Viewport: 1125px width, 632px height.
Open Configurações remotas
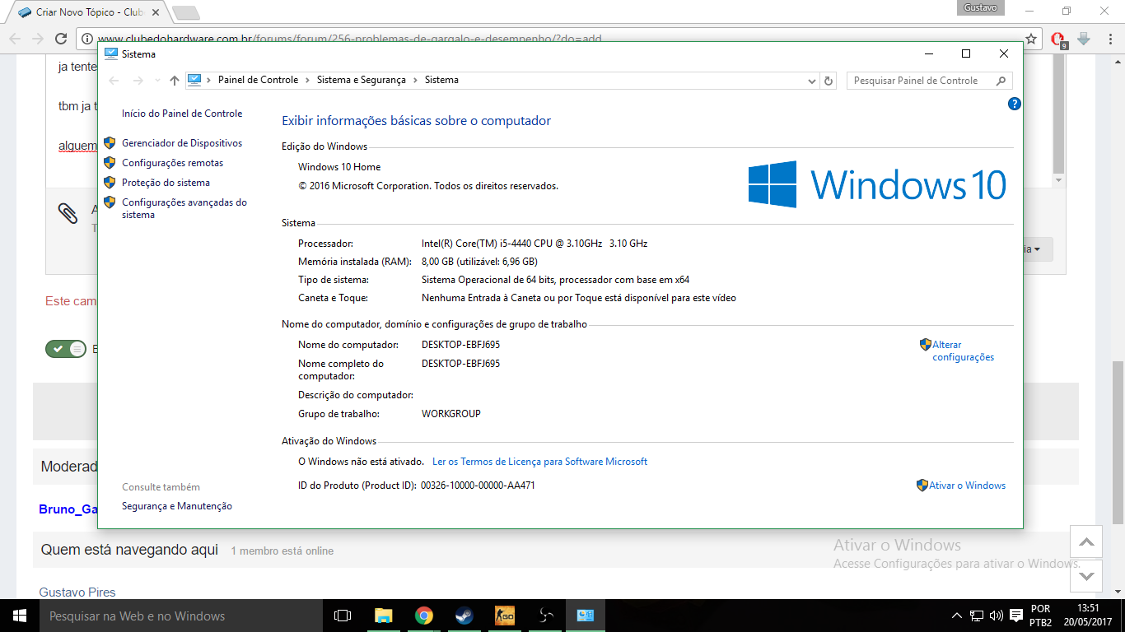click(x=173, y=163)
